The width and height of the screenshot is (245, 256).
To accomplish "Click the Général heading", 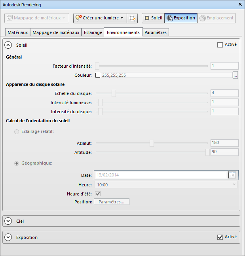I will point(14,57).
